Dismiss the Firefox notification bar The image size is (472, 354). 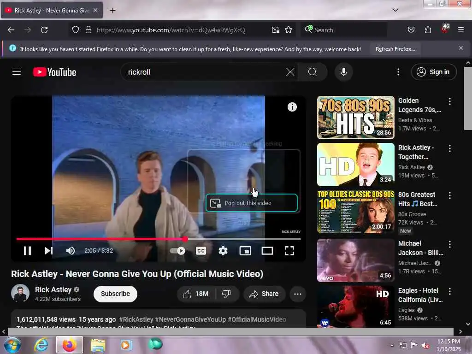[460, 48]
